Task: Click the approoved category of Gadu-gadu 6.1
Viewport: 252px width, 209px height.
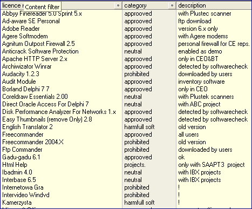Action: (x=138, y=157)
